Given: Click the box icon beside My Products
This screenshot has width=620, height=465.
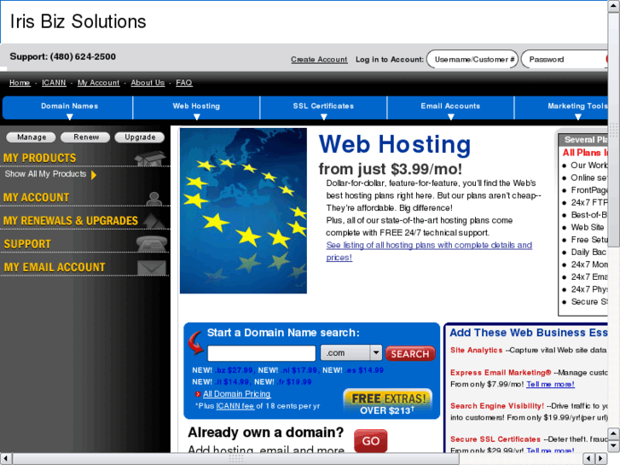Looking at the screenshot, I should [x=149, y=159].
